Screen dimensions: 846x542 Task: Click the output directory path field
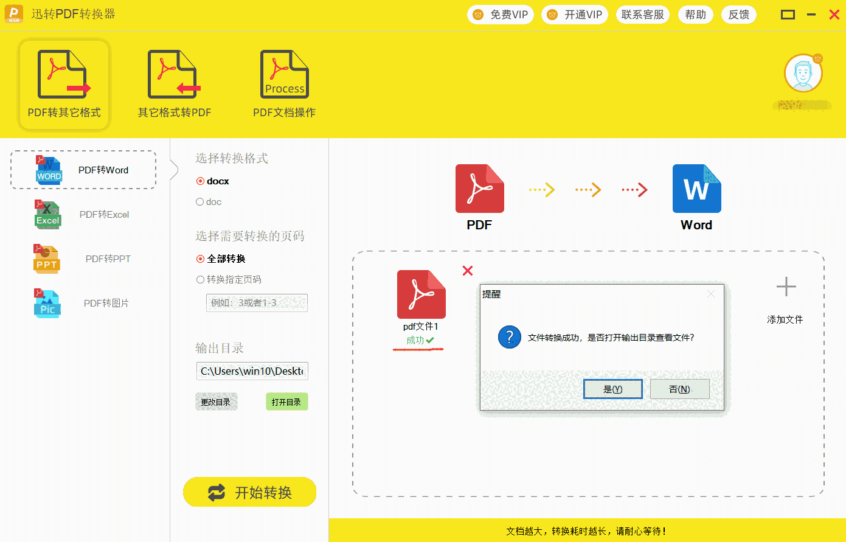252,371
